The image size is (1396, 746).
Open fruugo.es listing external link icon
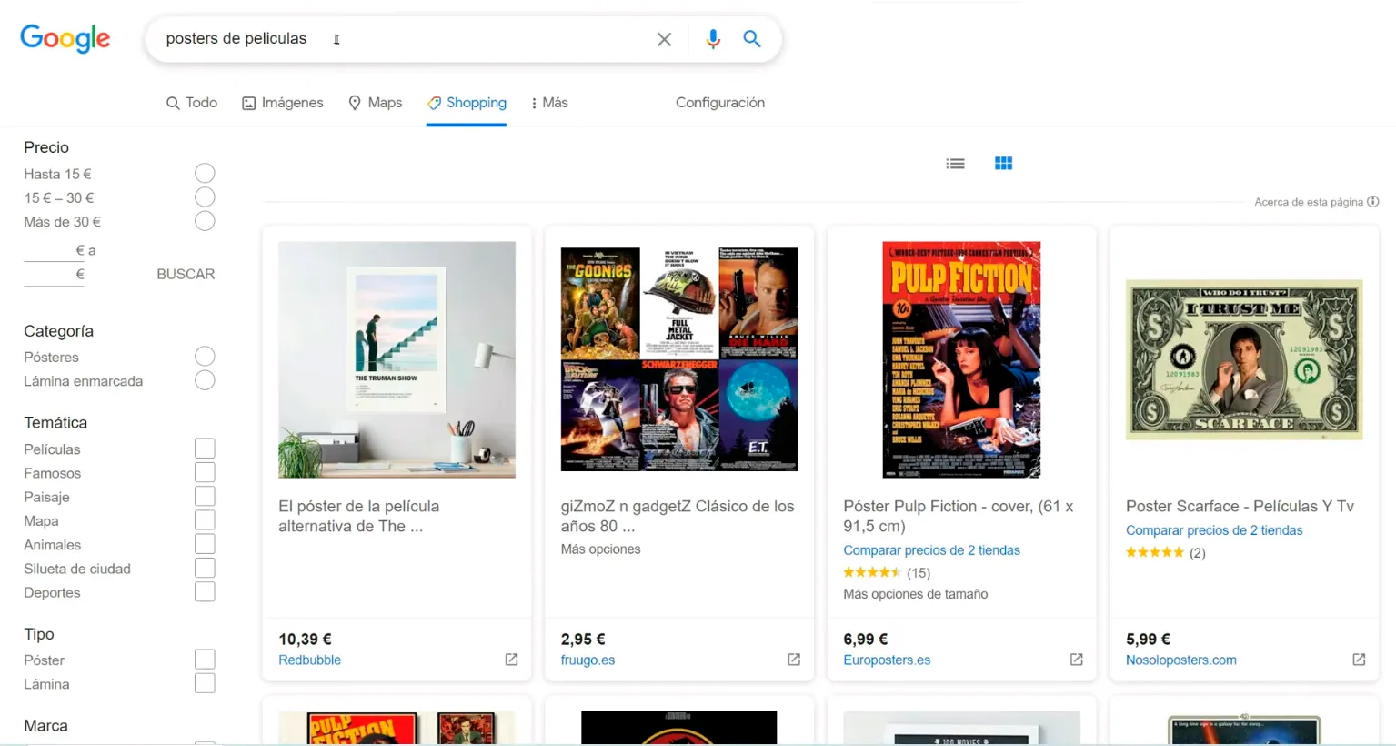794,660
